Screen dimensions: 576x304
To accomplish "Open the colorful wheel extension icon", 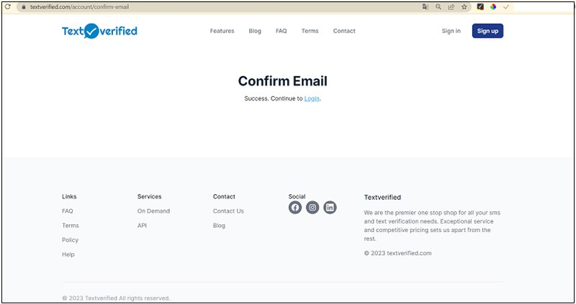I will [493, 6].
